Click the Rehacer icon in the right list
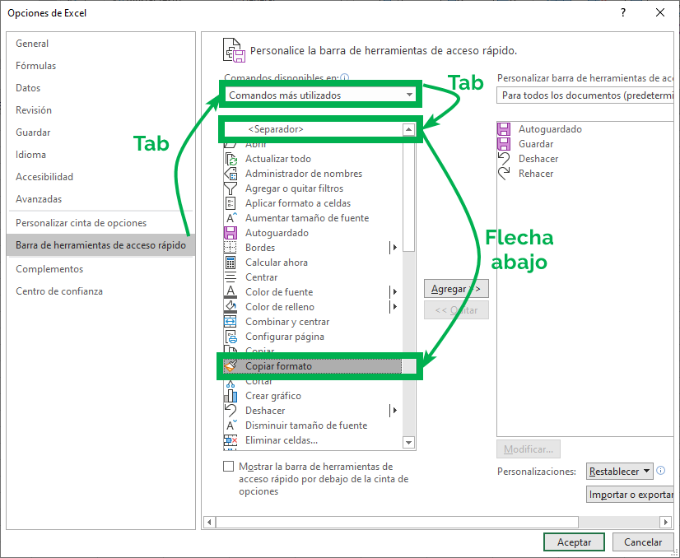This screenshot has width=680, height=558. click(504, 174)
